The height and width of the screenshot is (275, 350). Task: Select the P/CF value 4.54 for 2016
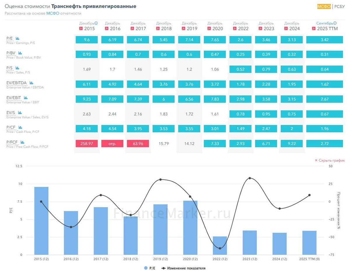112,129
